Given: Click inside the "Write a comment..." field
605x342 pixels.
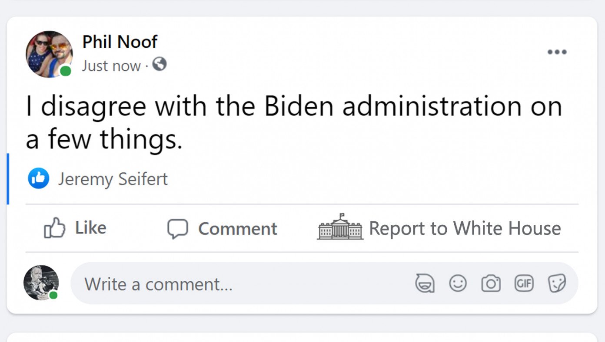Looking at the screenshot, I should coord(239,284).
